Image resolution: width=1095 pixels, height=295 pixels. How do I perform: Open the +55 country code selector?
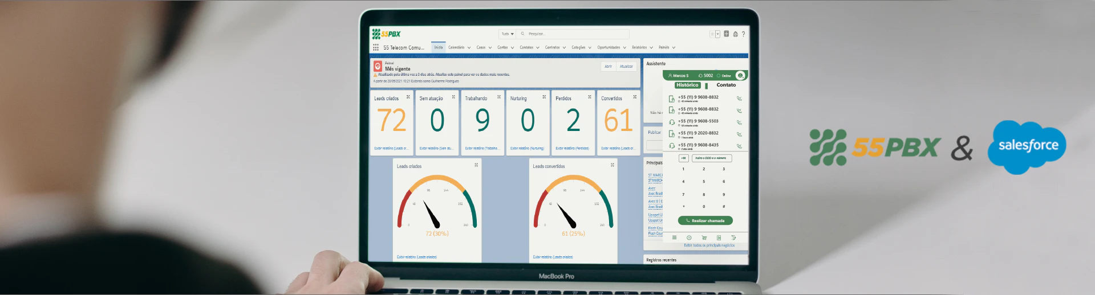point(683,158)
